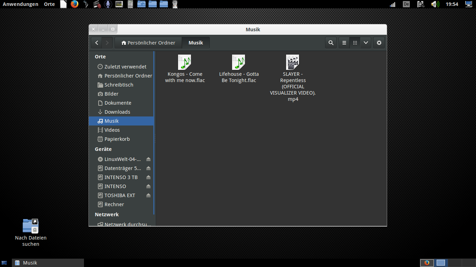Click the search magnifier in file manager toolbar
The width and height of the screenshot is (476, 267).
coord(331,43)
